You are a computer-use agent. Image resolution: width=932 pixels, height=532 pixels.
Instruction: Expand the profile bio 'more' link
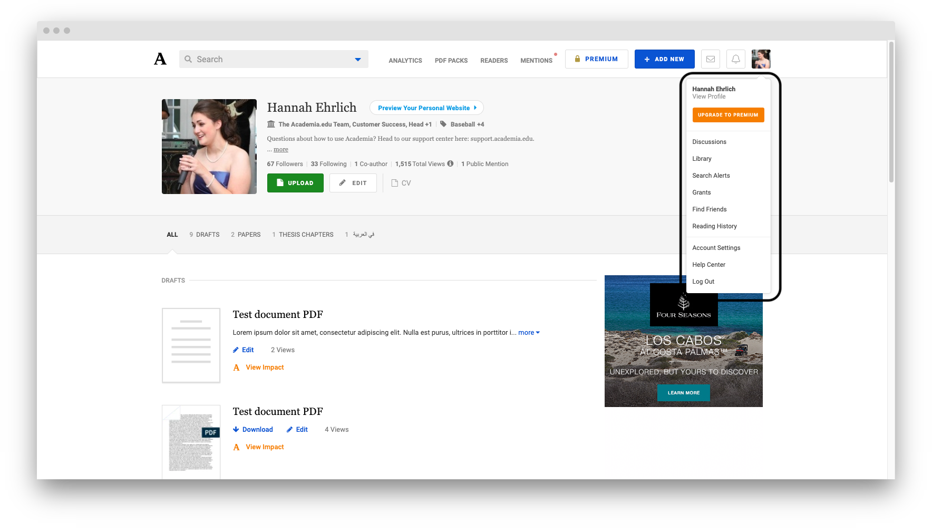(x=280, y=149)
